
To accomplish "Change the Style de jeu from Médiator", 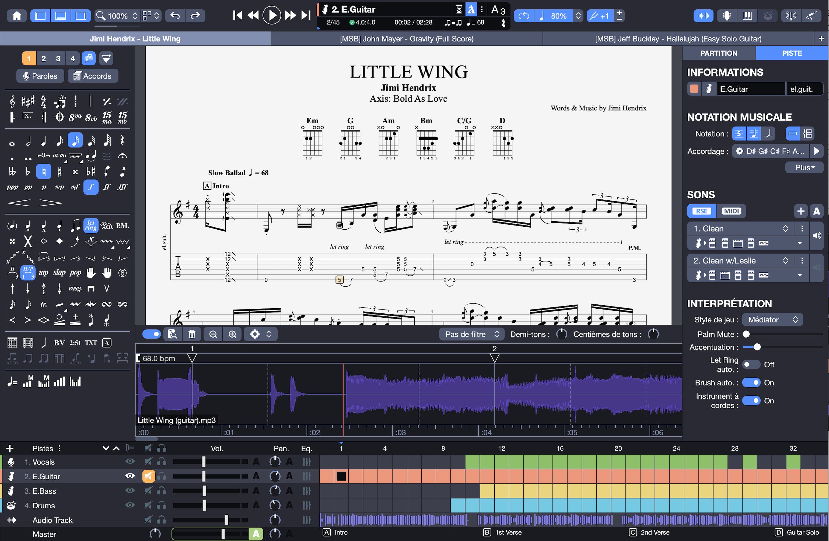I will (x=772, y=319).
